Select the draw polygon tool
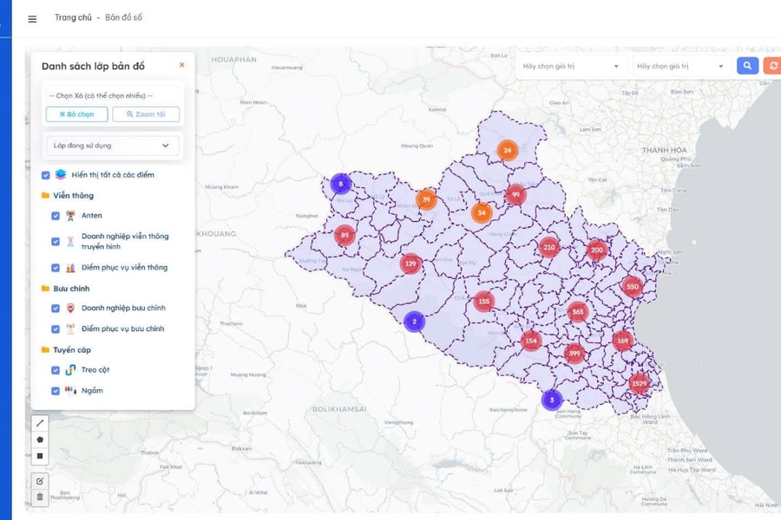 click(x=39, y=439)
